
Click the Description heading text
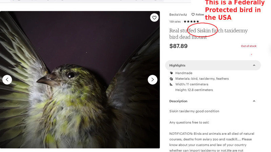[x=179, y=101]
